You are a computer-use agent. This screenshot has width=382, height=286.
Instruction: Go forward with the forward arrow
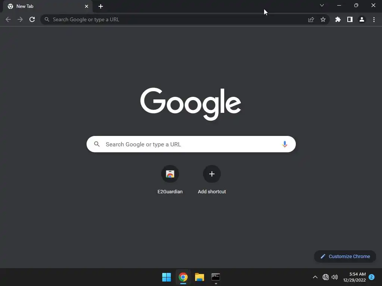(x=20, y=19)
